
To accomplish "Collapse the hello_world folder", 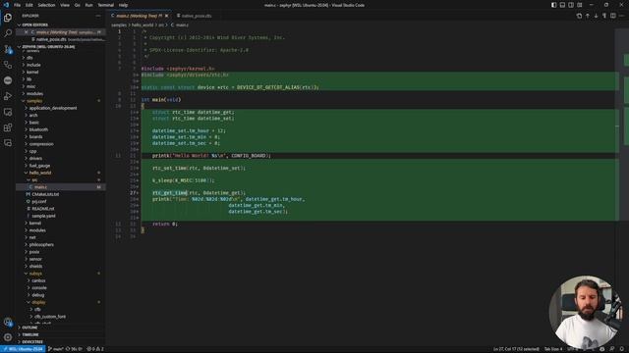I will pyautogui.click(x=40, y=173).
